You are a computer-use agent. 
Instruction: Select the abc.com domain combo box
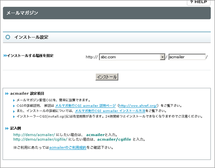pos(132,57)
